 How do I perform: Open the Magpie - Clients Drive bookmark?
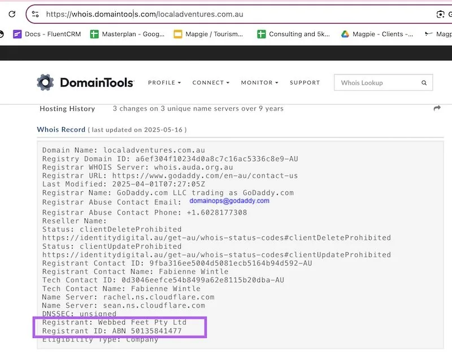pyautogui.click(x=377, y=34)
